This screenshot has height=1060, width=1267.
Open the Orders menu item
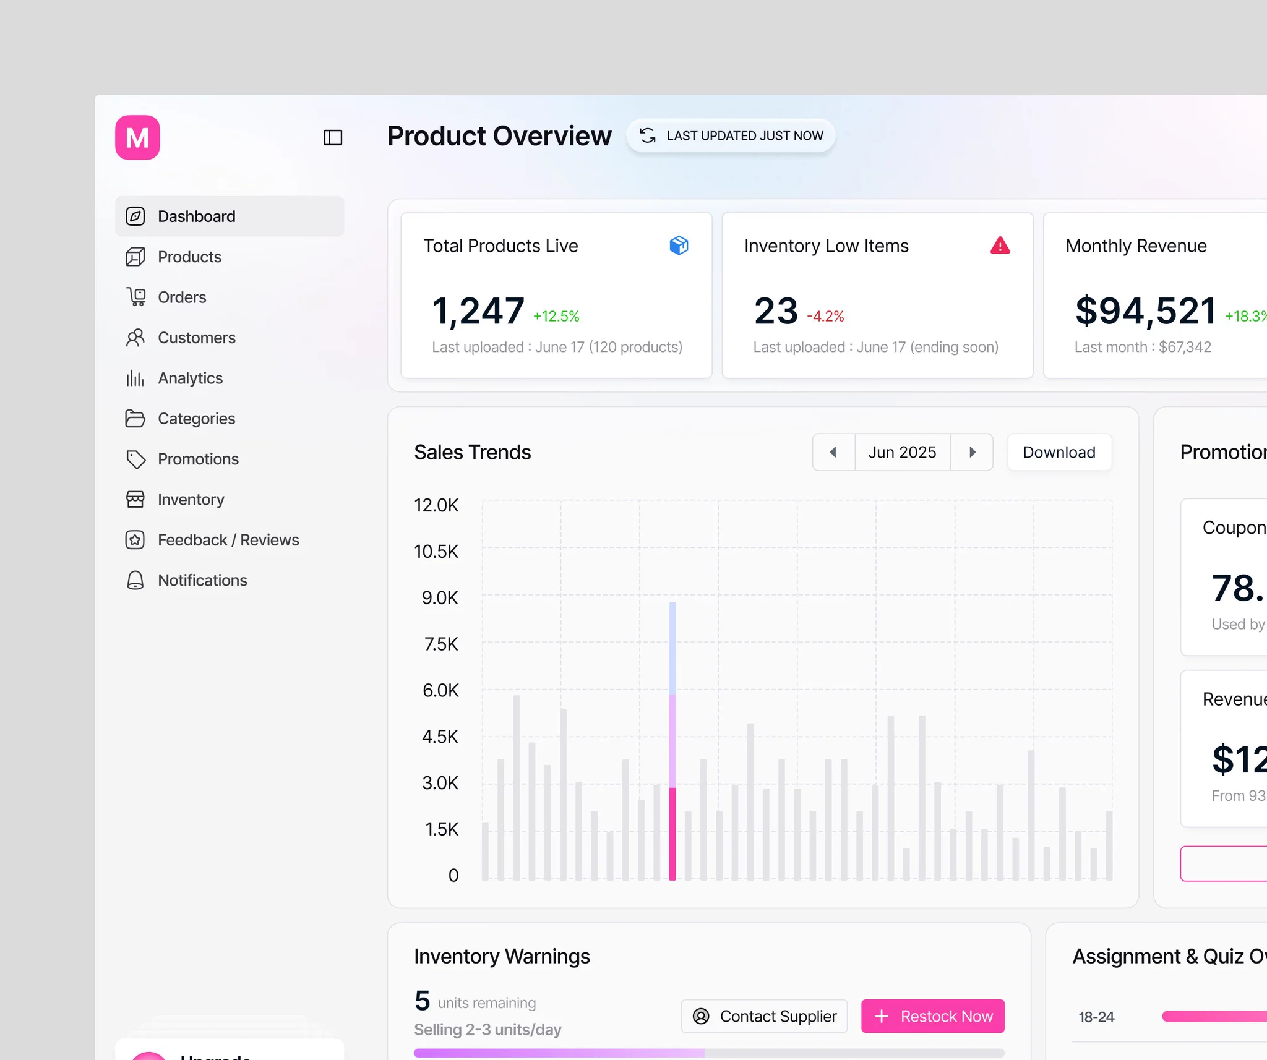(x=230, y=297)
